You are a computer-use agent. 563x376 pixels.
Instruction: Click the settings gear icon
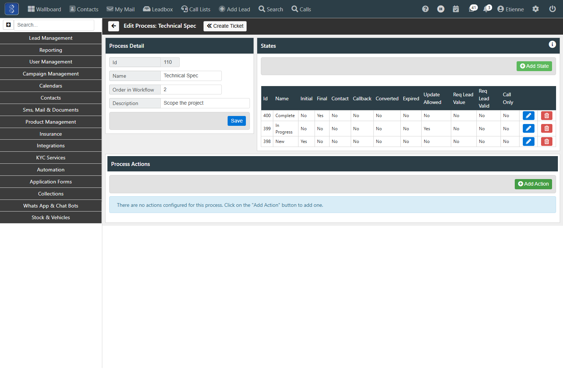coord(536,9)
